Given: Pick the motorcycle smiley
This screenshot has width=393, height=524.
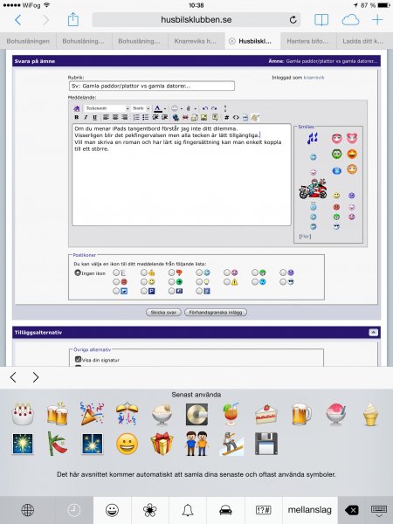Looking at the screenshot, I should pos(313,189).
